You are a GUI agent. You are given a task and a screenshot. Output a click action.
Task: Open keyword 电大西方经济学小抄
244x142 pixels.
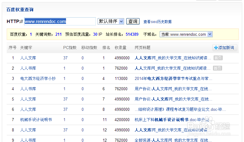click(38, 78)
